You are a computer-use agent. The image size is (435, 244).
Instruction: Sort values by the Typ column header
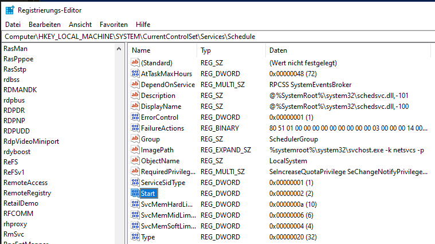pyautogui.click(x=231, y=50)
